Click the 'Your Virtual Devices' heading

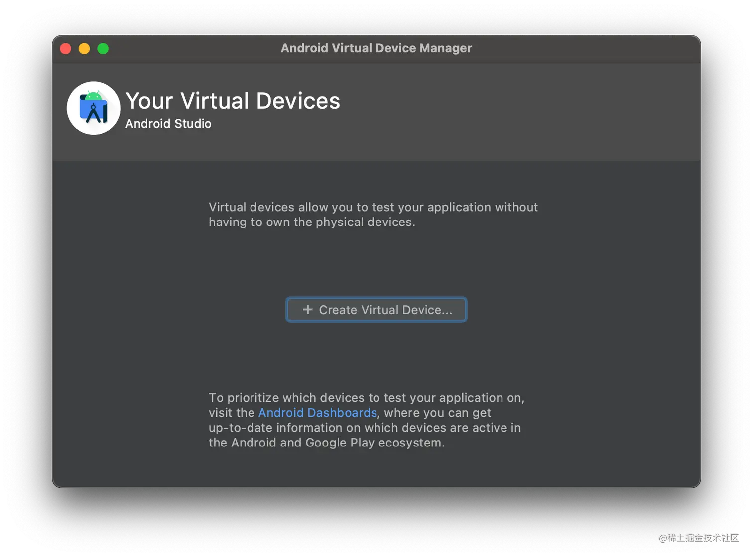(x=233, y=101)
